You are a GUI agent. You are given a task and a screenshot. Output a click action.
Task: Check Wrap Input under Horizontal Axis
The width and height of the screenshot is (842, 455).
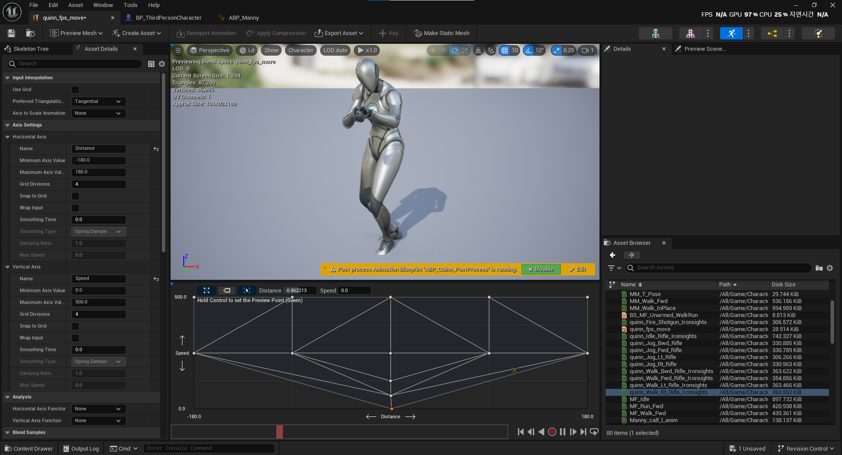click(75, 208)
